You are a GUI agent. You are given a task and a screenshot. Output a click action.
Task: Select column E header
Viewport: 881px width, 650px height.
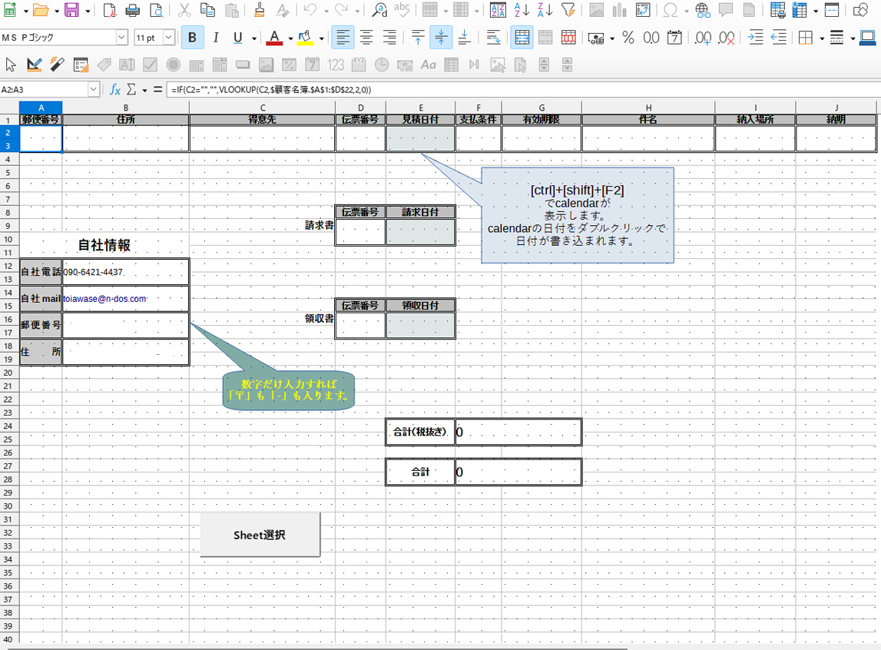point(420,108)
